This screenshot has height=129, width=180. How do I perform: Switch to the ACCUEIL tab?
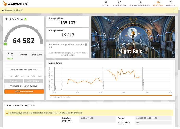pyautogui.click(x=106, y=5)
